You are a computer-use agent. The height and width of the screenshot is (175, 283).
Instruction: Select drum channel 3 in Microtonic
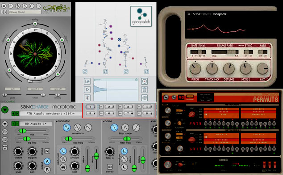coord(129,107)
